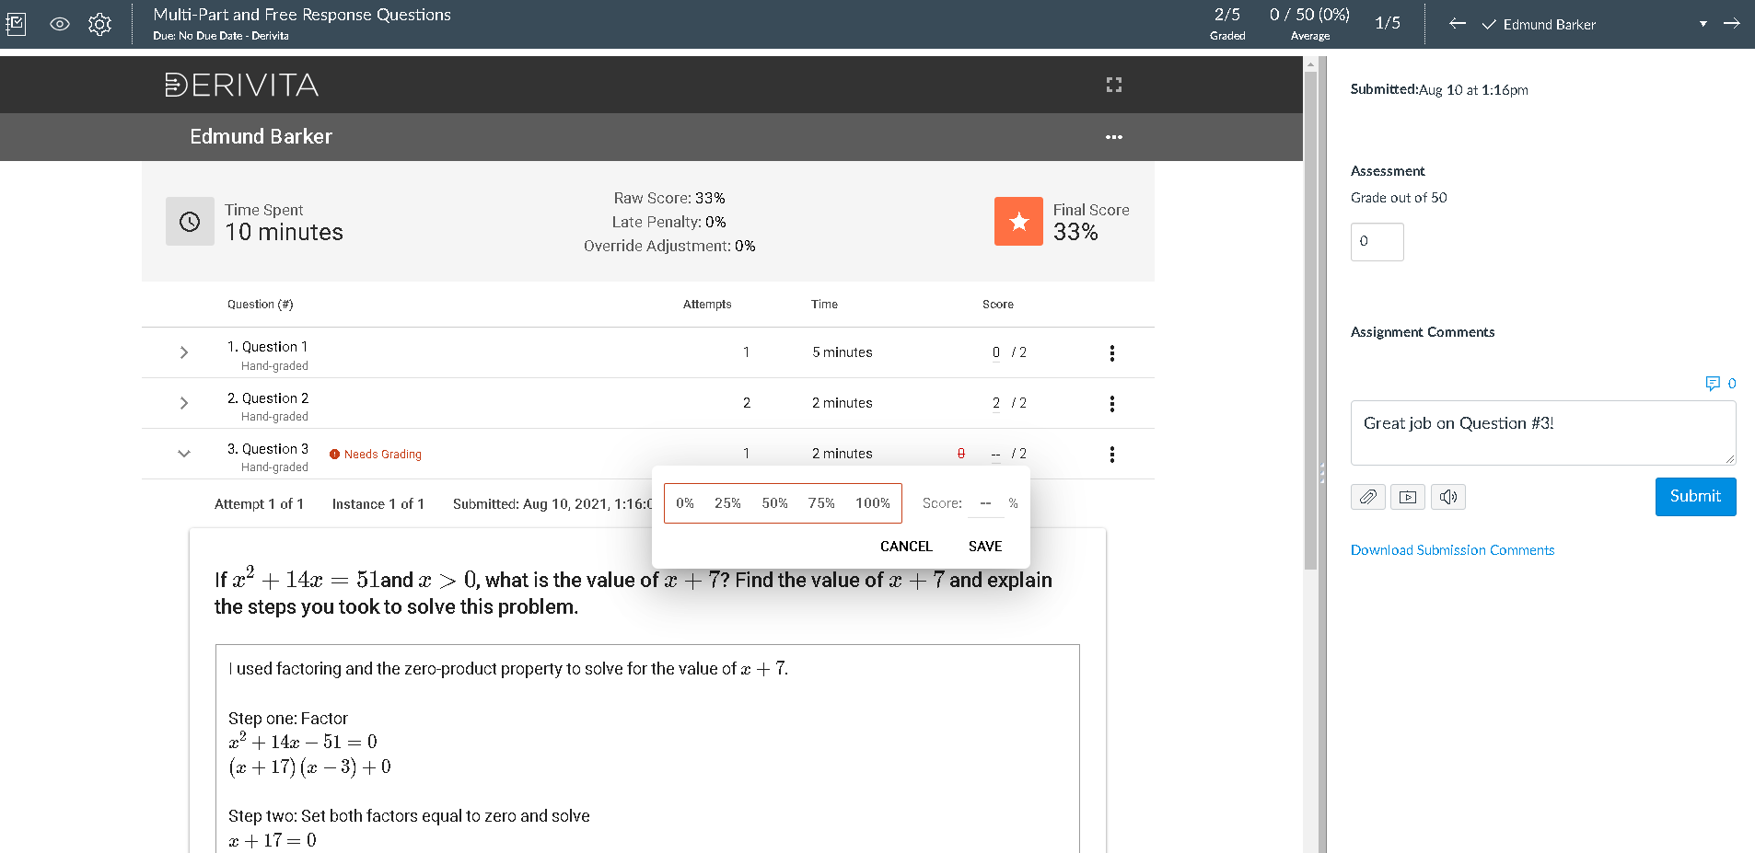Click the Derivita logo
This screenshot has width=1755, height=853.
click(x=241, y=85)
